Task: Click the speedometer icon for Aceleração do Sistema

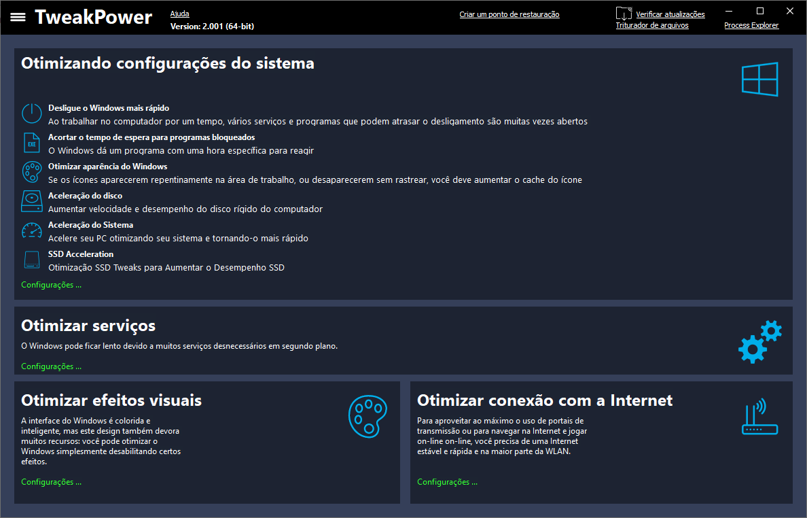Action: click(31, 230)
